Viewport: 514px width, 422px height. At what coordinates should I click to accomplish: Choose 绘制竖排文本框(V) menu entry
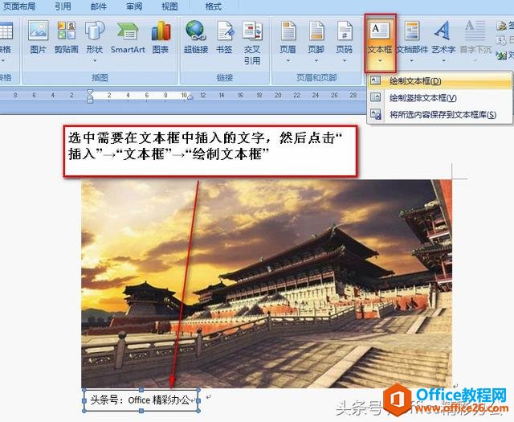(439, 97)
